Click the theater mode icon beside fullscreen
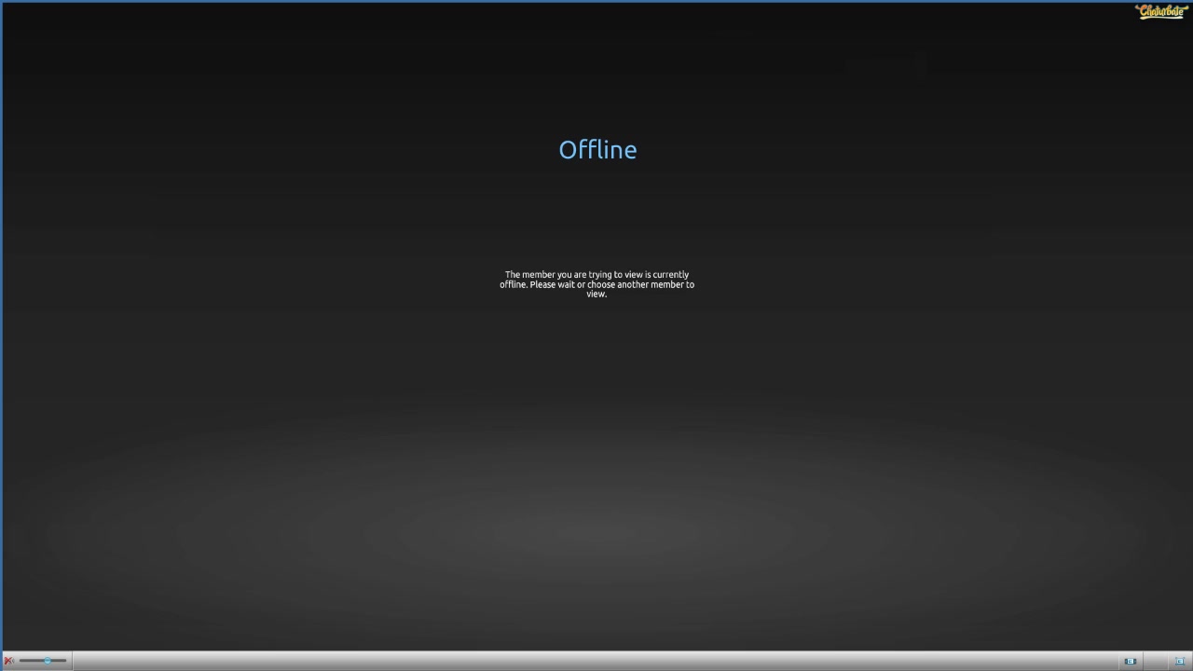This screenshot has height=671, width=1193. (x=1130, y=661)
